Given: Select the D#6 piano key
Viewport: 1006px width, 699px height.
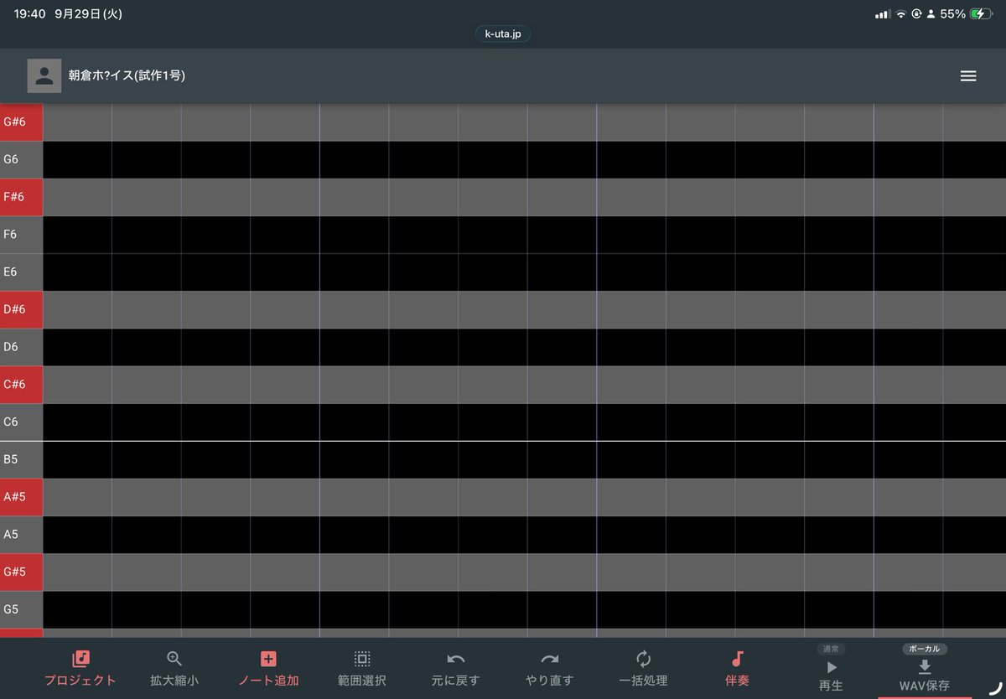Looking at the screenshot, I should click(x=21, y=309).
